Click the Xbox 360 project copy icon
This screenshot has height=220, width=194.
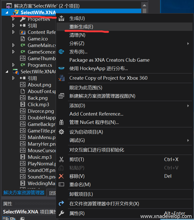coord(61,78)
